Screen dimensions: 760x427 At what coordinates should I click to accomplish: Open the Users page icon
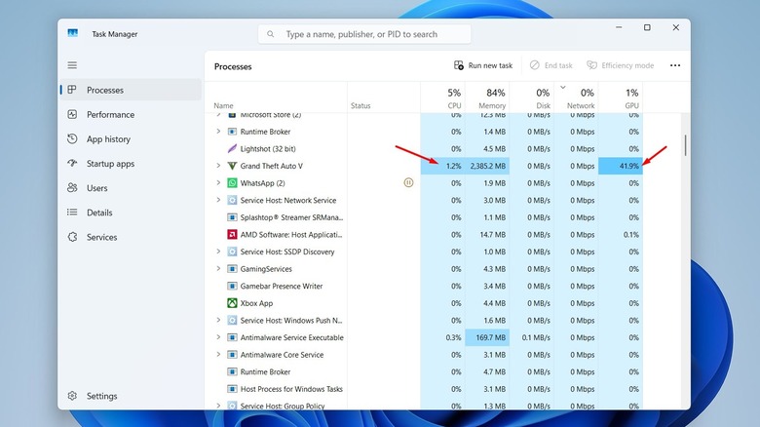[x=73, y=188]
